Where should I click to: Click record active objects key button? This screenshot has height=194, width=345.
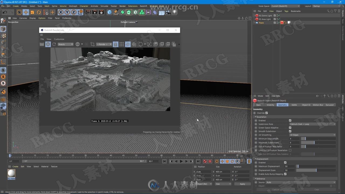[205, 161]
